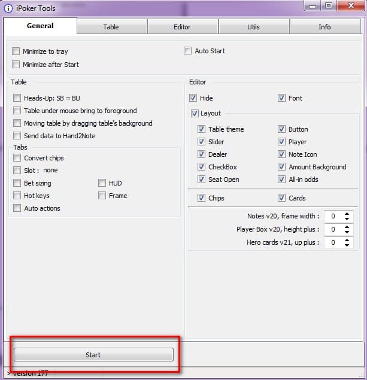Screen dimensions: 367x380
Task: Decrease Notes v20 frame width value
Action: tap(347, 218)
